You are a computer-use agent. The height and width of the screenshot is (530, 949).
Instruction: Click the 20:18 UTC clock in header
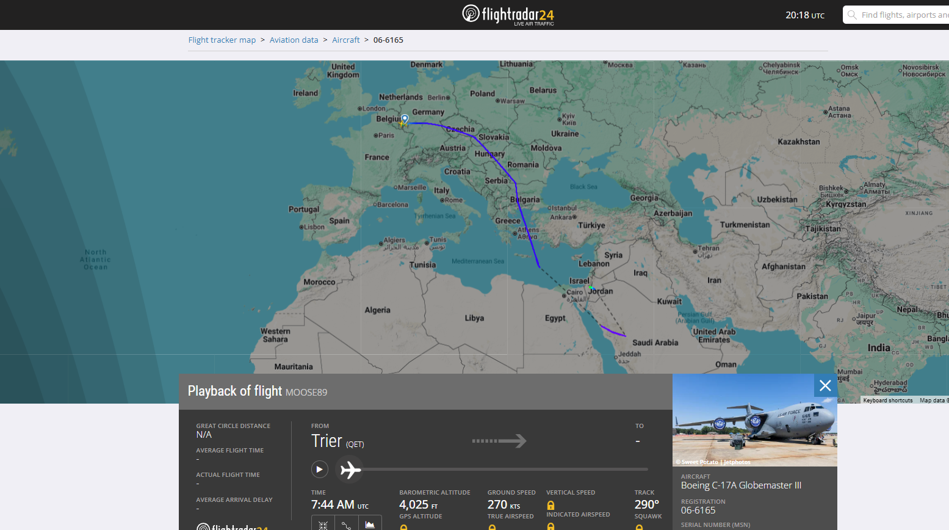click(804, 15)
